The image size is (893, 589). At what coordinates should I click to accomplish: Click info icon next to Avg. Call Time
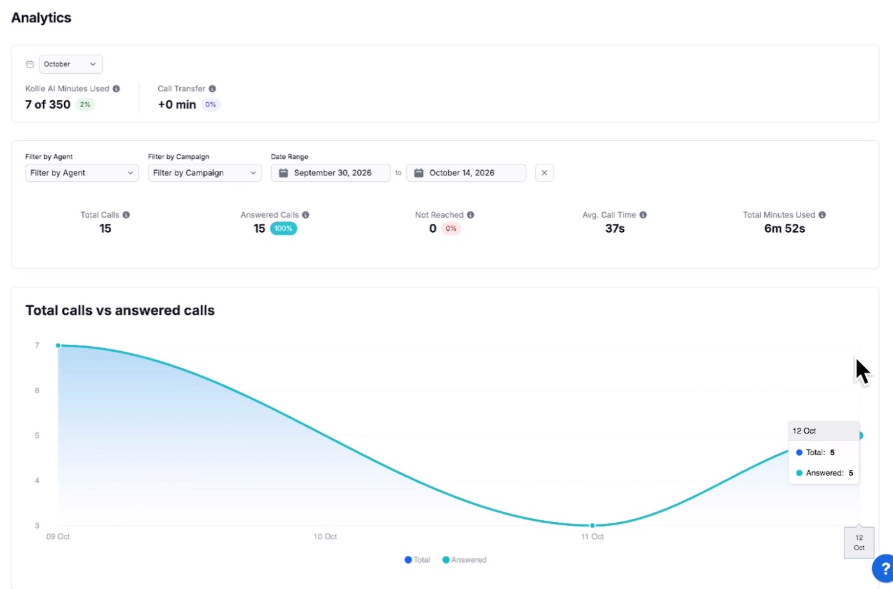pyautogui.click(x=643, y=215)
